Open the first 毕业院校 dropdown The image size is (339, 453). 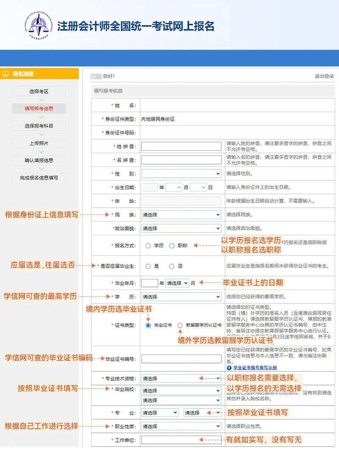pos(181,391)
